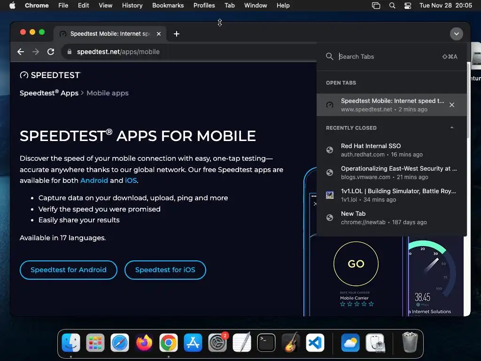481x361 pixels.
Task: Switch to Speedtest Mobile in open tabs list
Action: click(391, 105)
